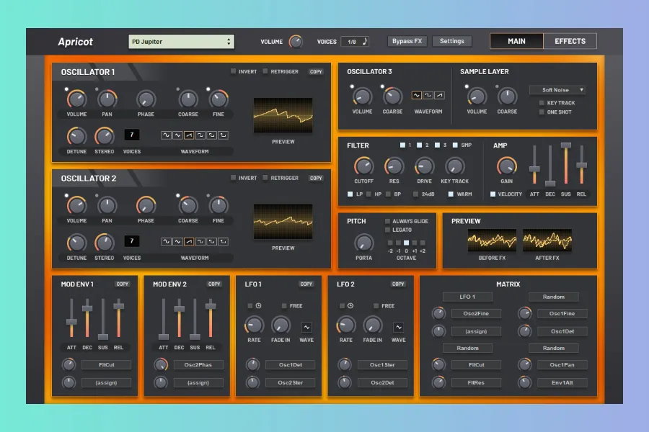The height and width of the screenshot is (432, 649).
Task: Switch to the Main tab
Action: (x=516, y=41)
